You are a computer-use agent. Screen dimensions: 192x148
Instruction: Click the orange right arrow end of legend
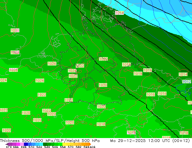point(90,144)
